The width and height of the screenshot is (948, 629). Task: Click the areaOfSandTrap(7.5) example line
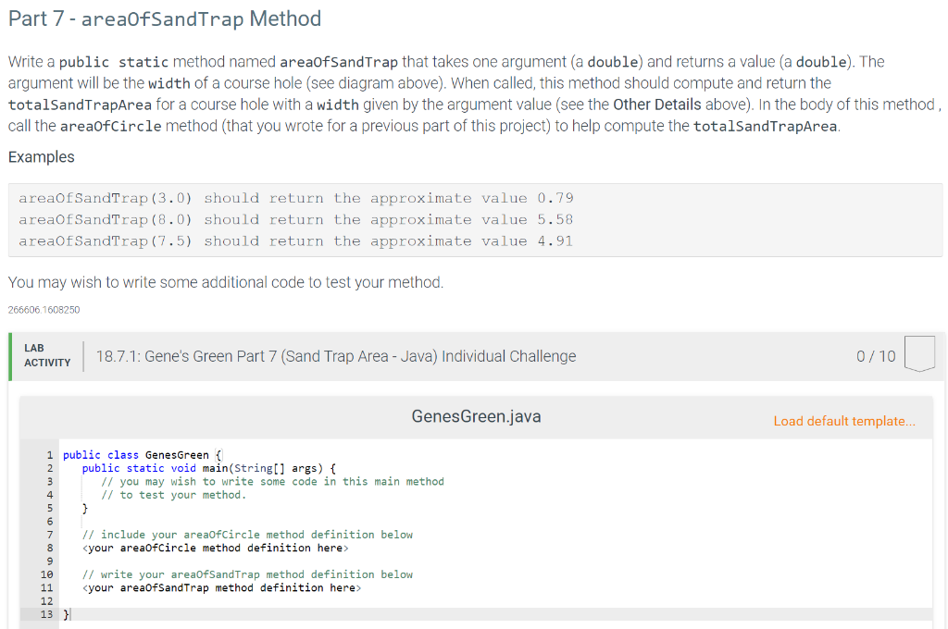(x=295, y=241)
